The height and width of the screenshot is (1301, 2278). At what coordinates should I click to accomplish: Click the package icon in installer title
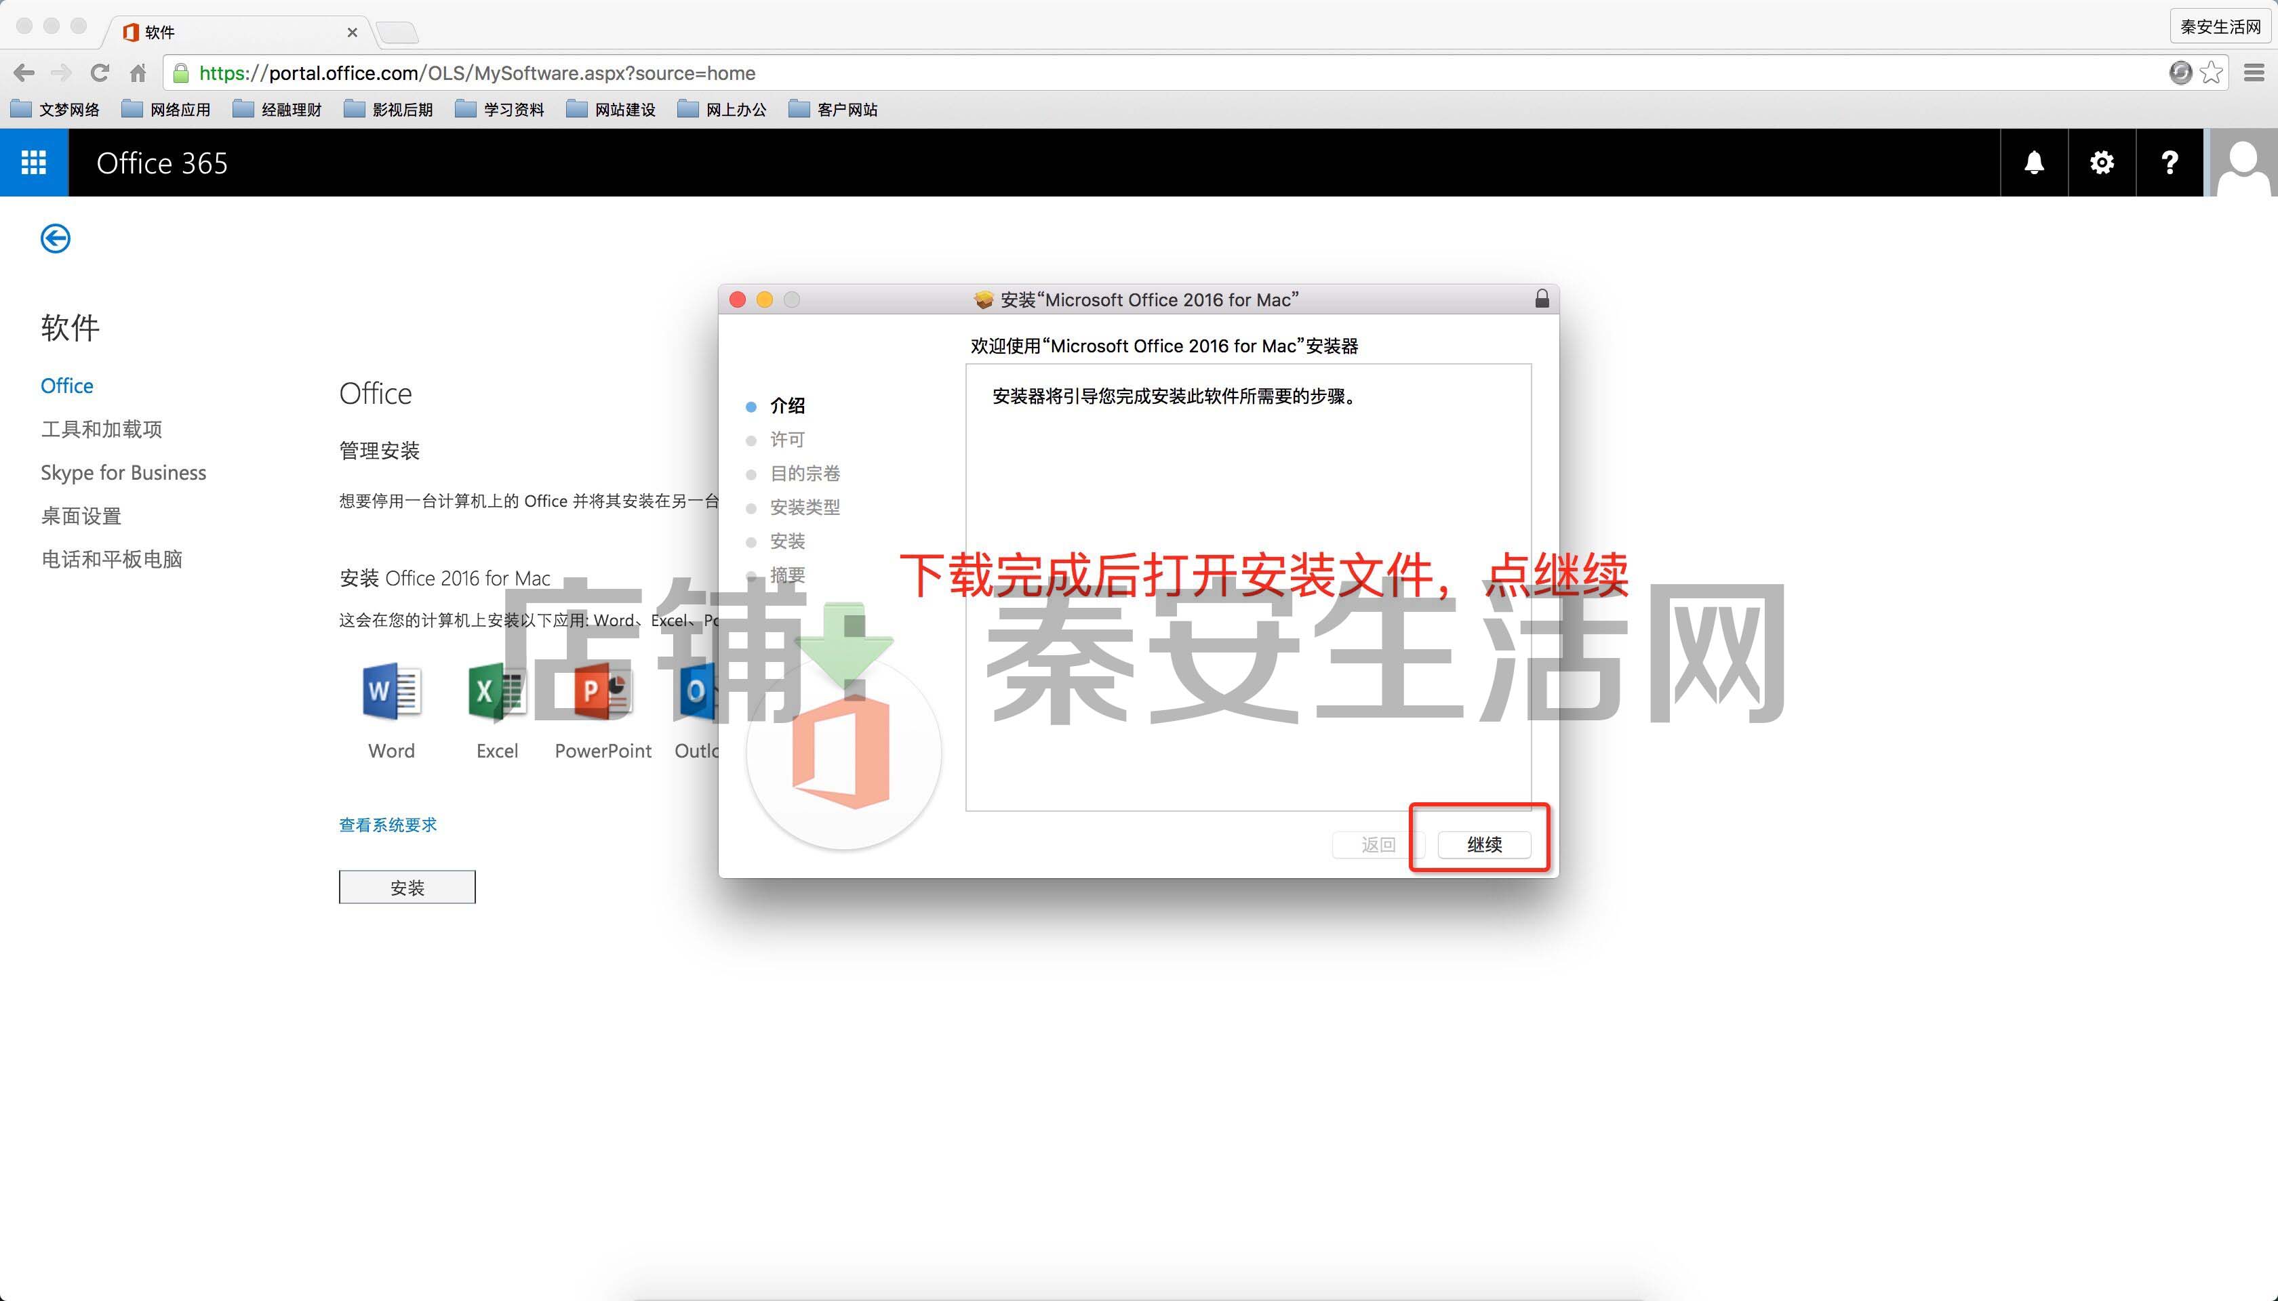point(984,300)
